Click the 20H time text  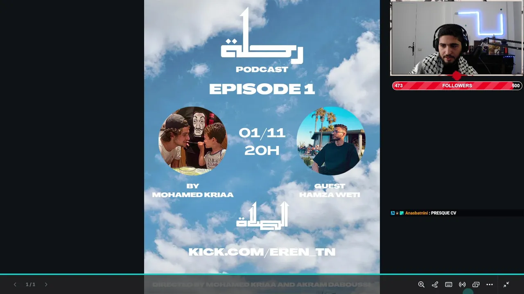[x=262, y=151]
